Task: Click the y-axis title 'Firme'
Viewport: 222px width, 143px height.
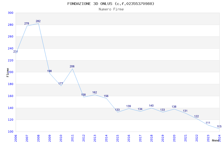Action: pos(8,73)
